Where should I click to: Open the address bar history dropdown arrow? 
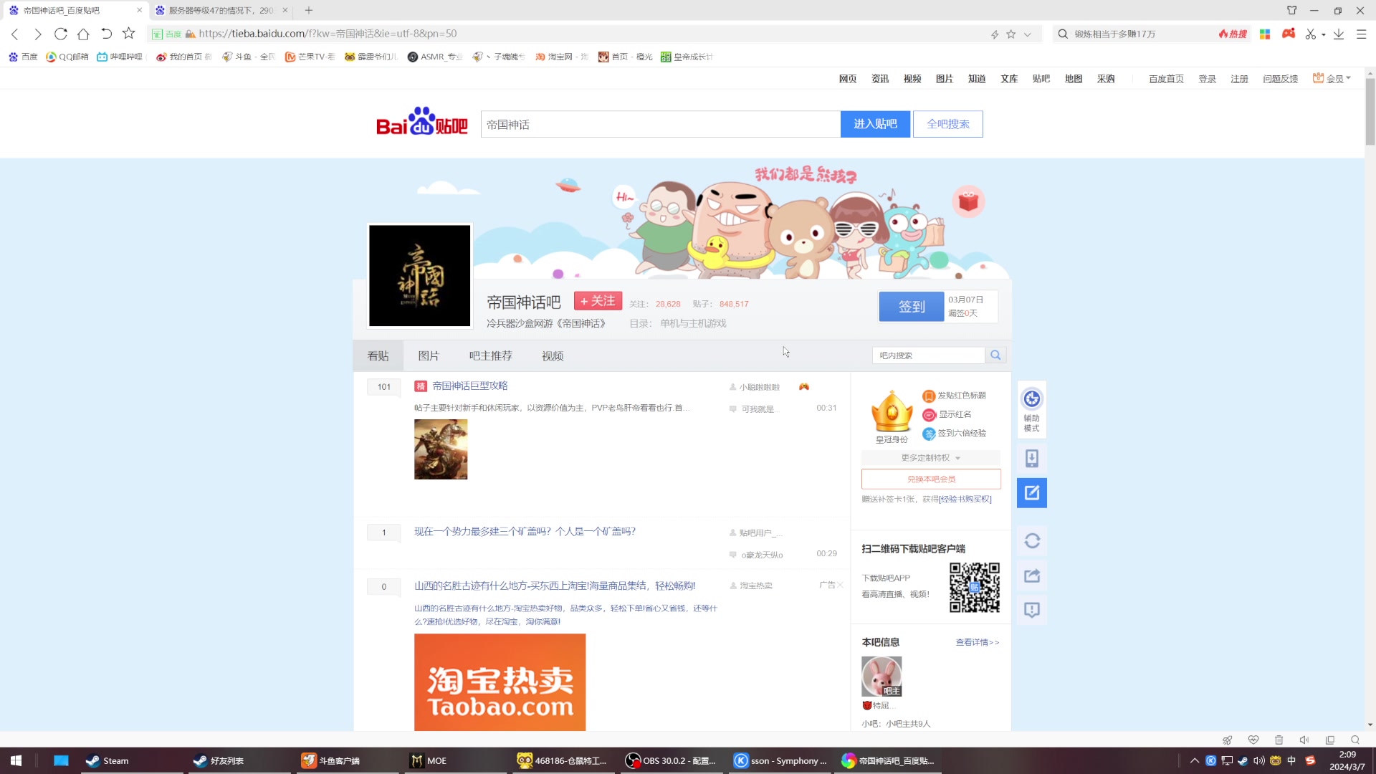click(x=1028, y=34)
